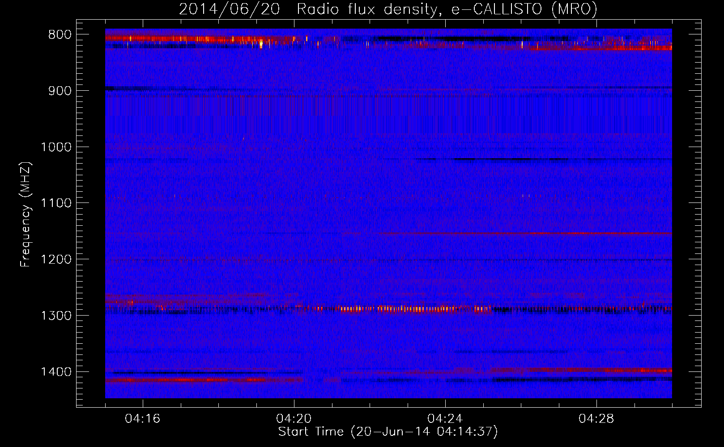
Task: Select the 1200 frequency axis label
Action: coord(56,260)
